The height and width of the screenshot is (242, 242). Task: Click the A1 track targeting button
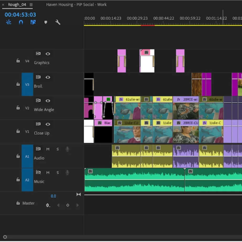click(x=27, y=156)
